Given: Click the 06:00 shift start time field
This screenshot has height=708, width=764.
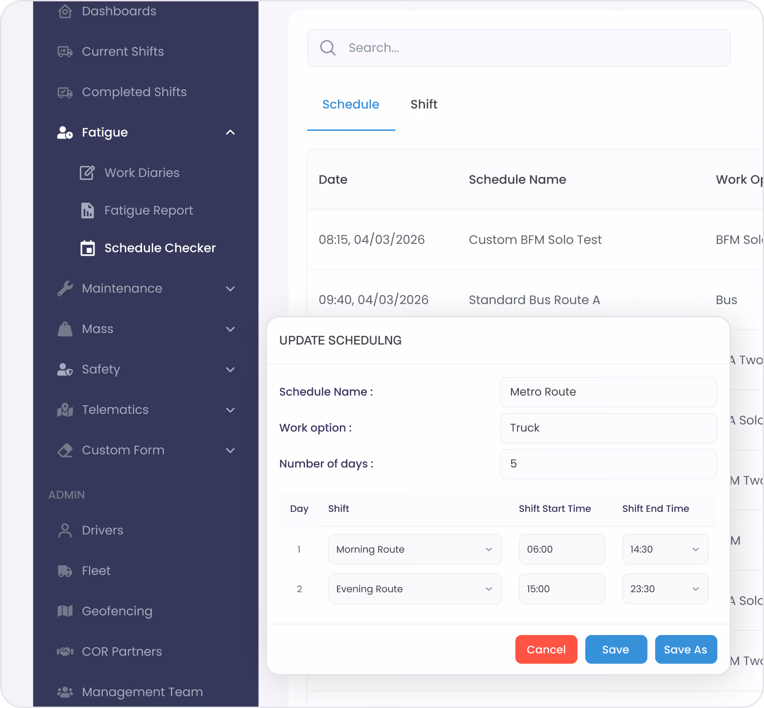Looking at the screenshot, I should (562, 550).
